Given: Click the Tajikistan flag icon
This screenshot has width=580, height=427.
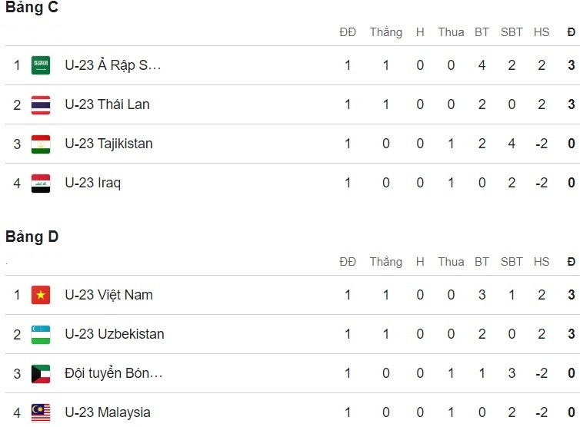Looking at the screenshot, I should [41, 144].
